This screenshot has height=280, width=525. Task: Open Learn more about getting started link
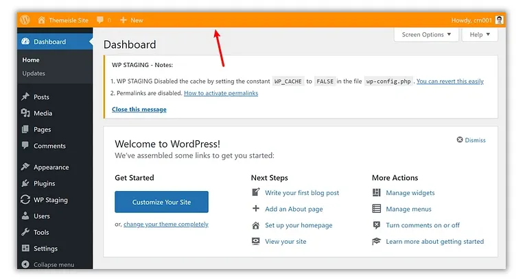(x=434, y=242)
